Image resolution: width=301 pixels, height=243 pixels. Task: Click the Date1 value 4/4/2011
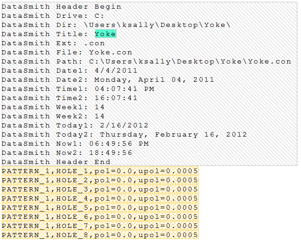(x=116, y=70)
